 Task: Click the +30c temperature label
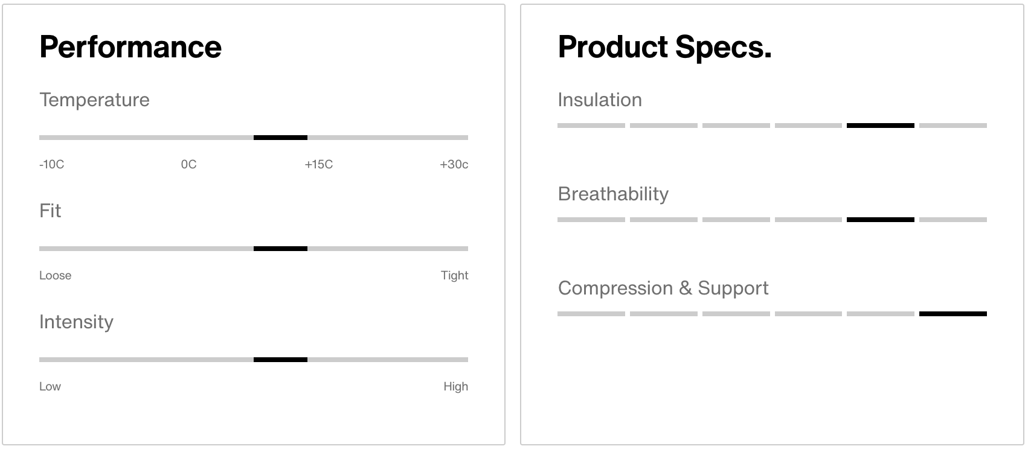pos(454,164)
